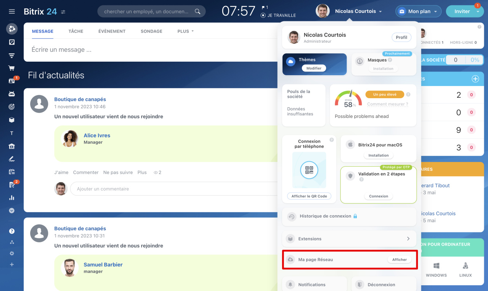Click the switch icon next to Bitrix 24 logo
Image resolution: width=488 pixels, height=291 pixels.
click(63, 12)
